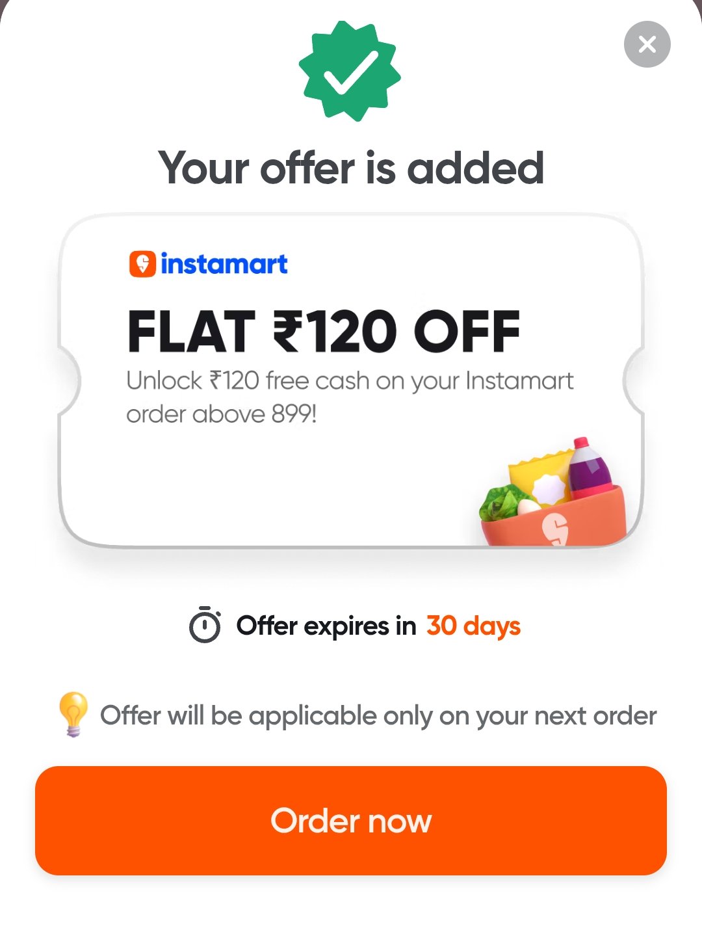Click the next-order applicability note

[x=378, y=716]
